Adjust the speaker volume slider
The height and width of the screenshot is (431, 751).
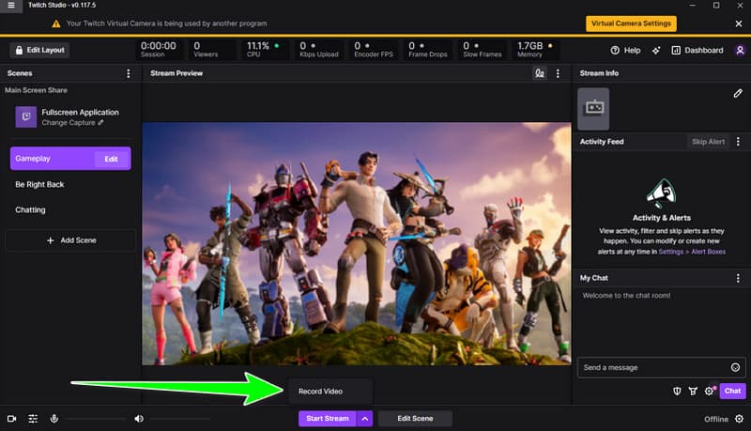[x=180, y=419]
